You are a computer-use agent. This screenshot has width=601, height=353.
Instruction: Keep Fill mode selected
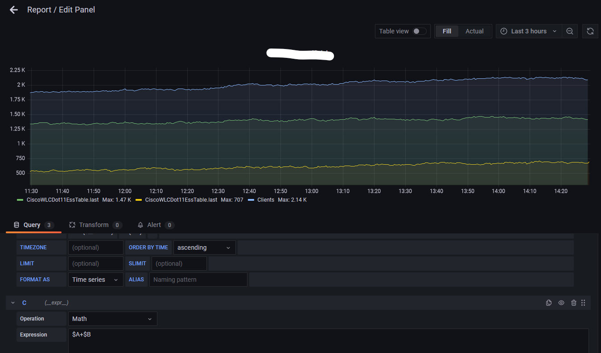pyautogui.click(x=447, y=31)
